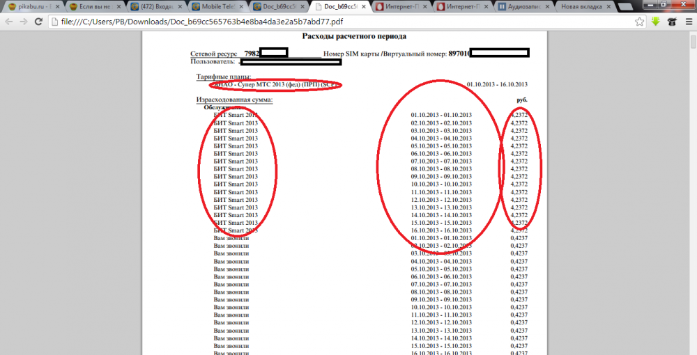Bookmark this page with the star icon

[x=639, y=22]
